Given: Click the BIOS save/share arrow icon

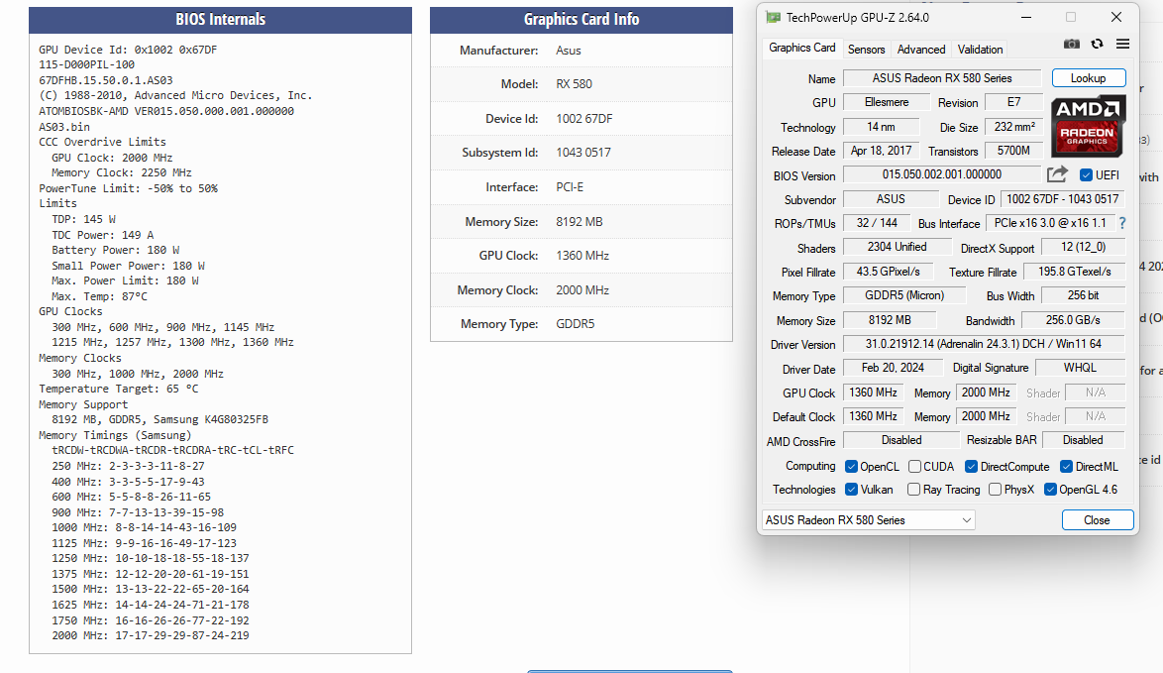Looking at the screenshot, I should pyautogui.click(x=1057, y=174).
